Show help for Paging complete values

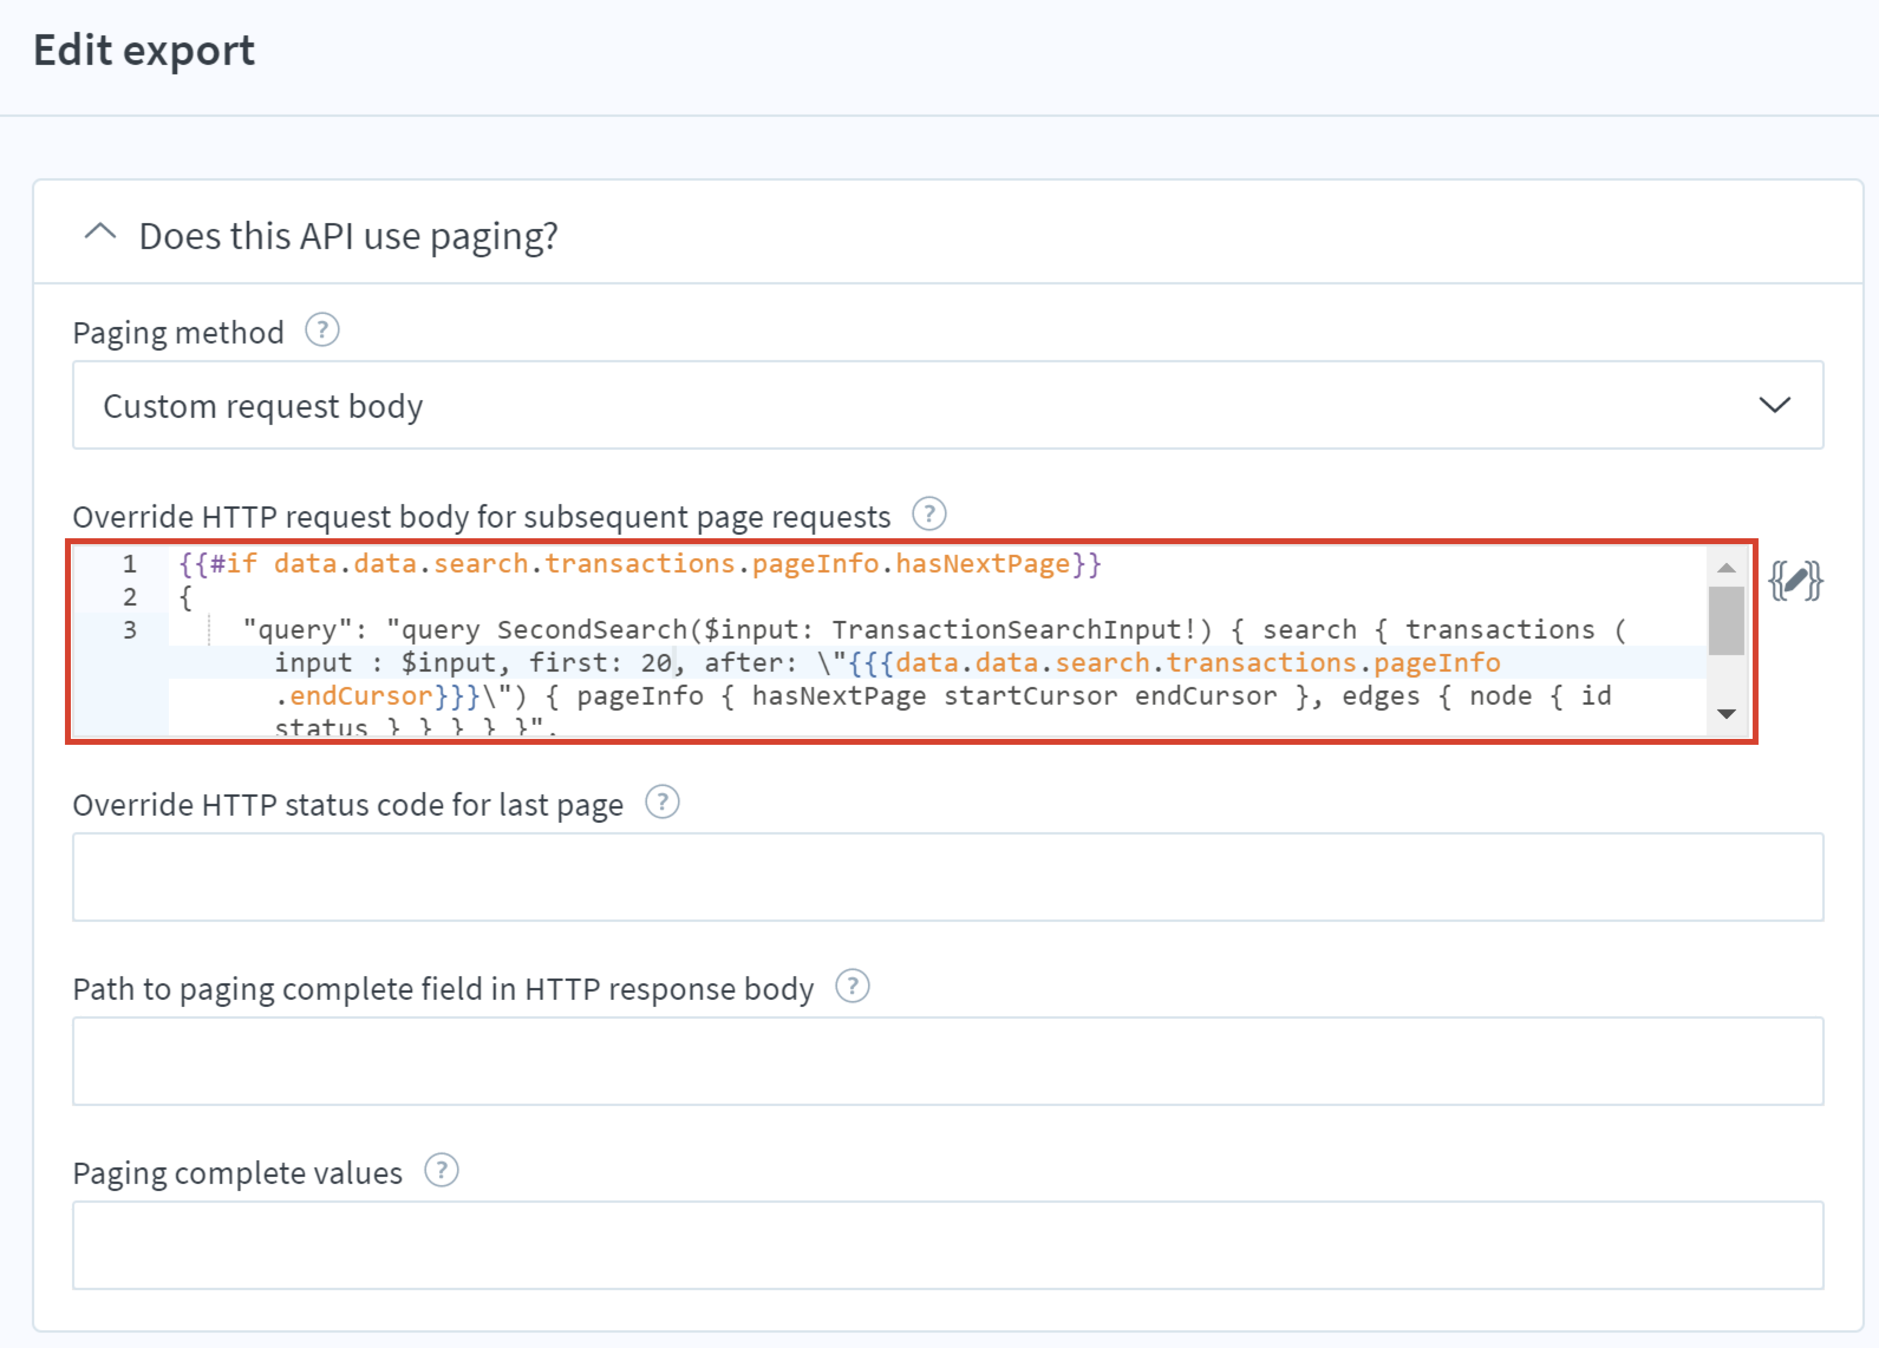click(x=441, y=1171)
